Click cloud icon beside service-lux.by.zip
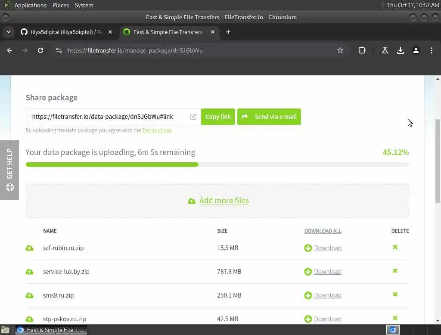The image size is (441, 335). [x=30, y=272]
